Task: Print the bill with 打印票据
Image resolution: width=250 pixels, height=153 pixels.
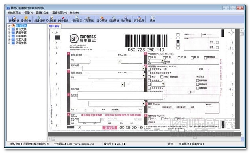Action: tap(88, 19)
